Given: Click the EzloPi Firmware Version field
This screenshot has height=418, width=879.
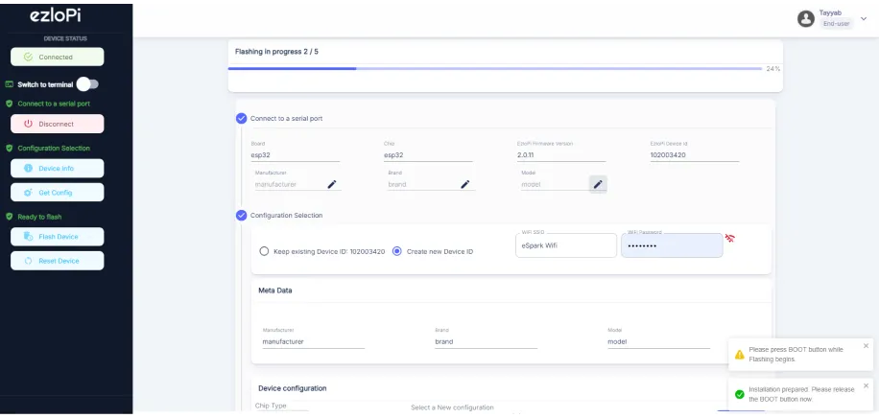Looking at the screenshot, I should (561, 155).
